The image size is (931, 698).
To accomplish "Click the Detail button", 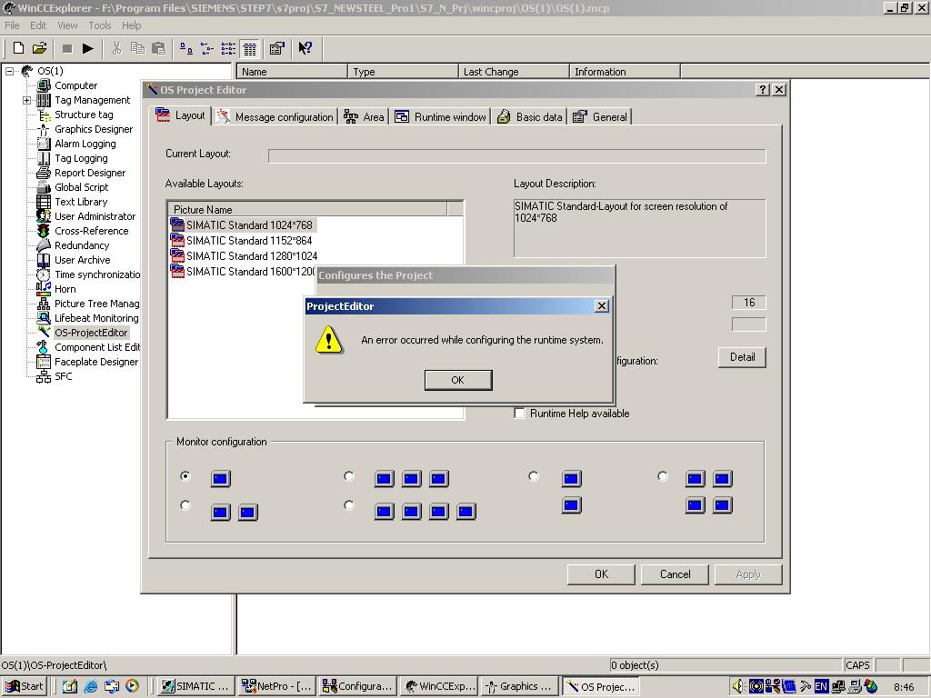I will (x=742, y=356).
